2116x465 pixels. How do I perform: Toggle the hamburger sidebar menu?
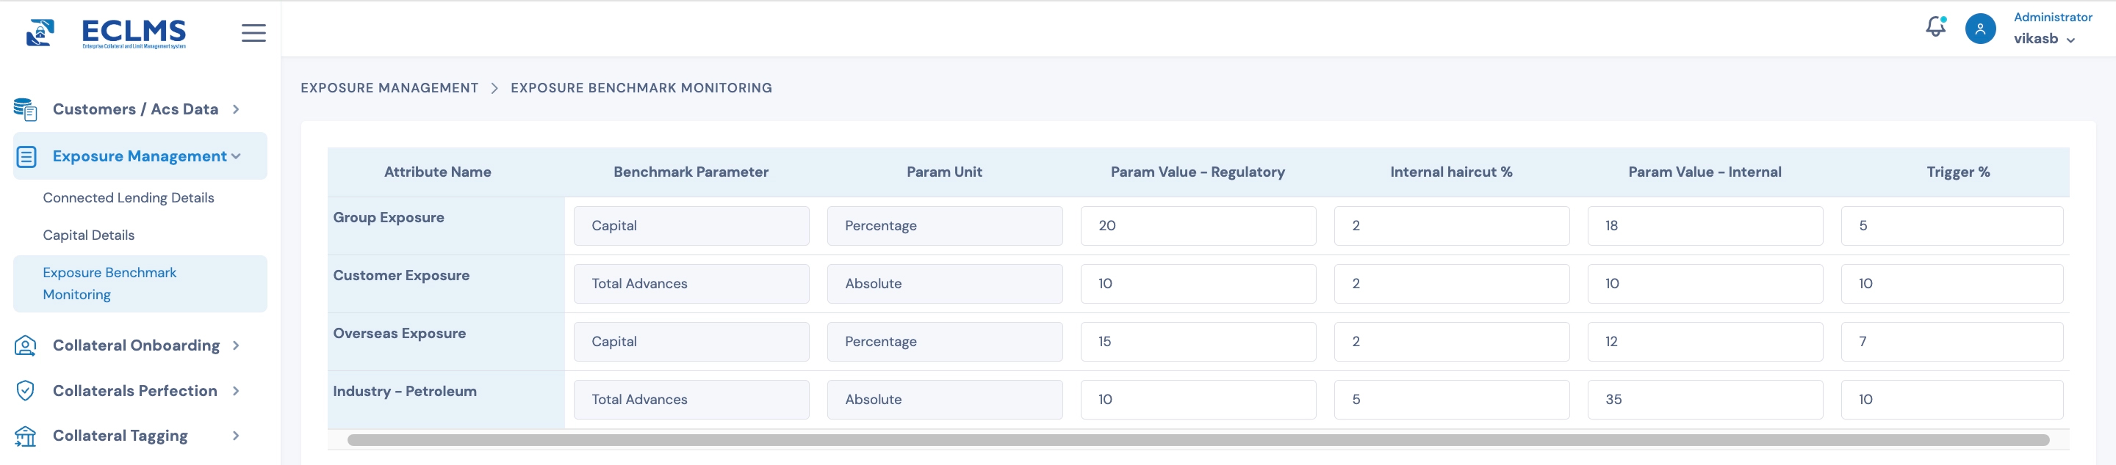point(253,33)
